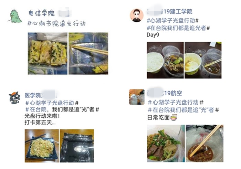The image size is (241, 169).
Task: Open the 19建工学院 user profile
Action: 169,12
